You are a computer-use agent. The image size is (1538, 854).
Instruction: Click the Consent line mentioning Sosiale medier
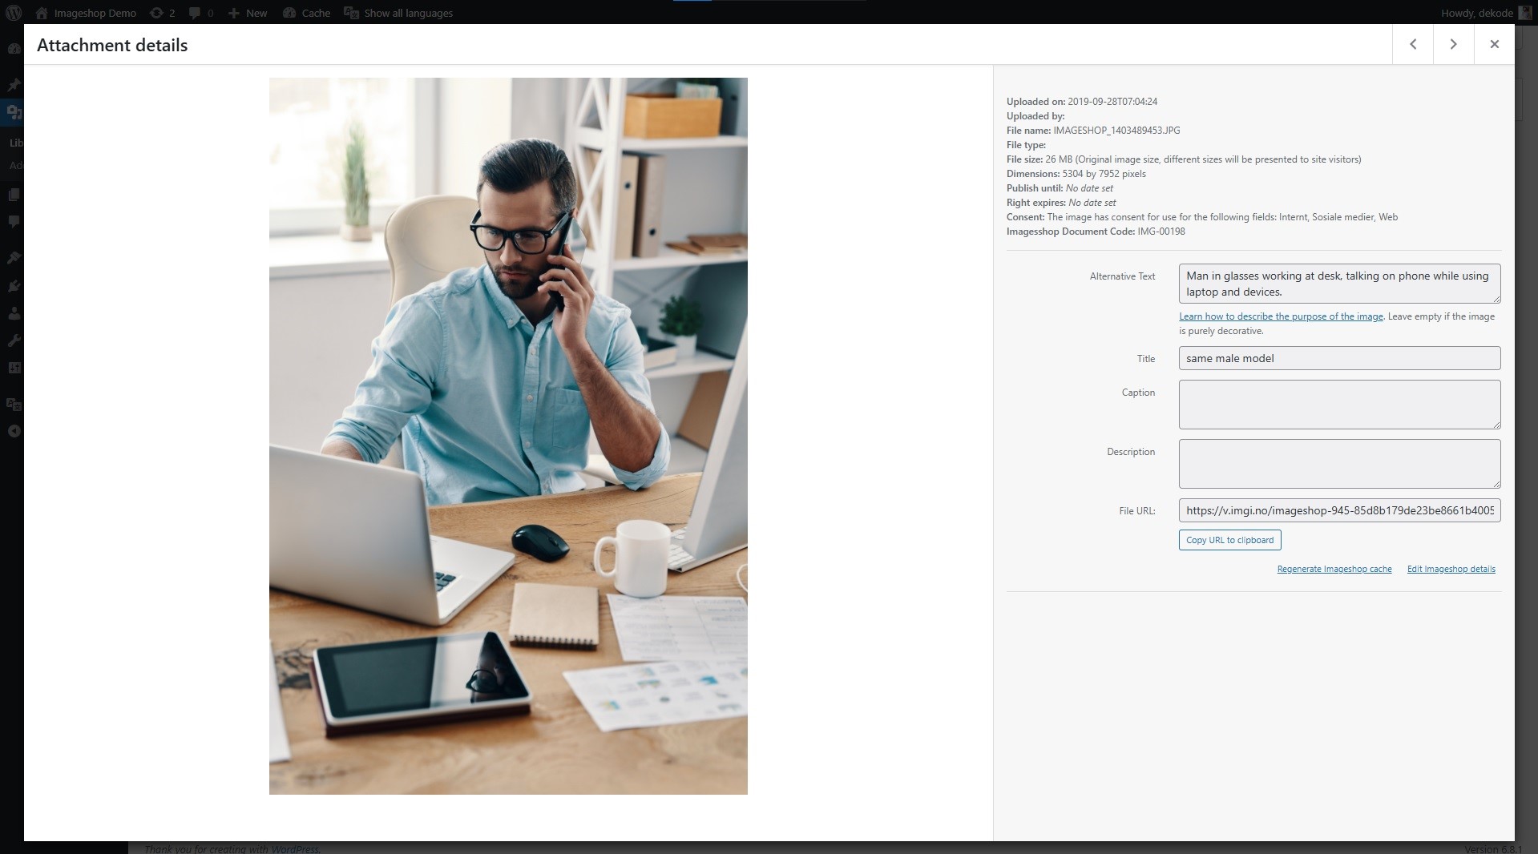pyautogui.click(x=1202, y=217)
